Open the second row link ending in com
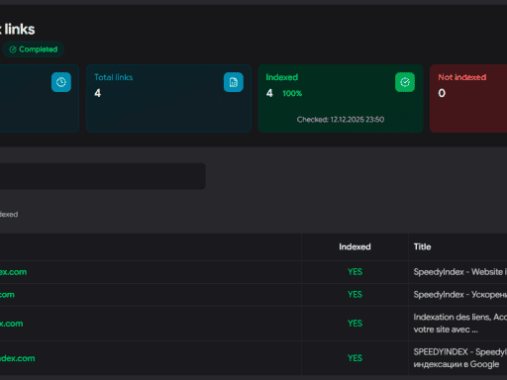This screenshot has height=380, width=507. [7, 295]
